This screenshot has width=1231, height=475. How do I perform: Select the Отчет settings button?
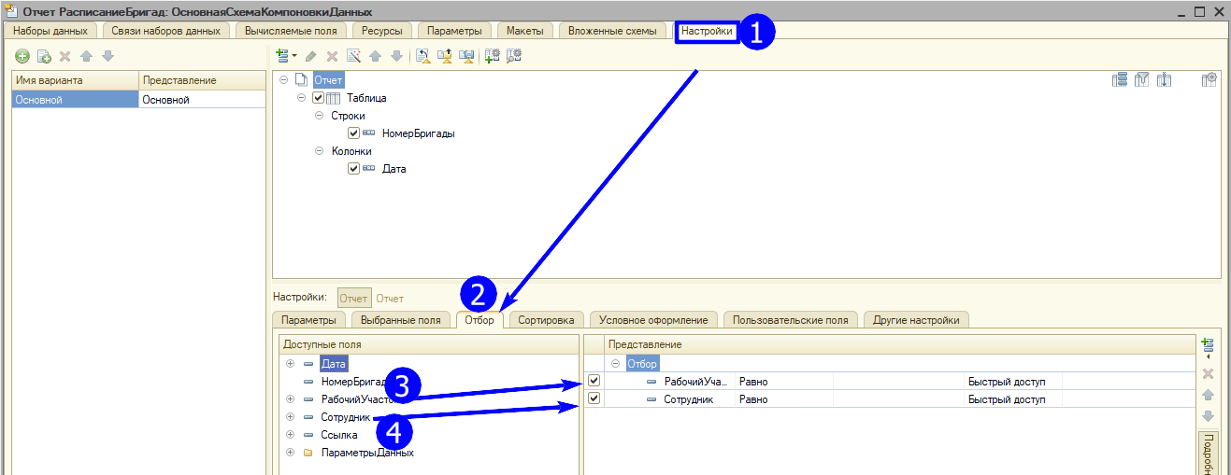[353, 299]
